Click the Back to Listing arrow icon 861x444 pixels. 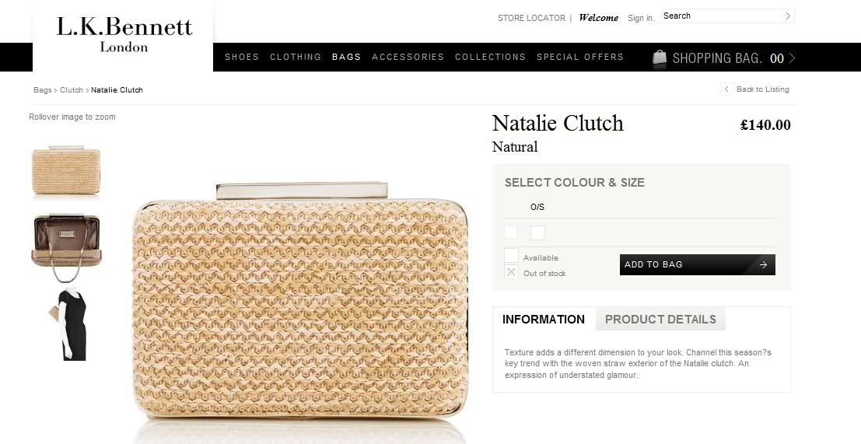click(726, 89)
